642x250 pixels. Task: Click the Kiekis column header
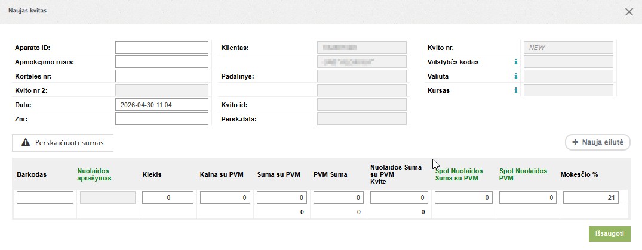point(152,174)
